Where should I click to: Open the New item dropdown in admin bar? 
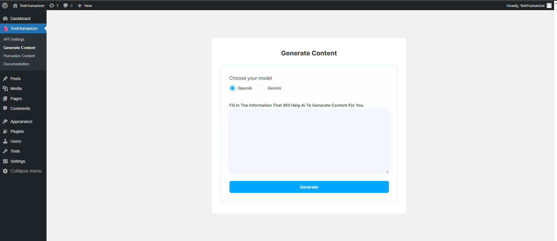(x=85, y=5)
